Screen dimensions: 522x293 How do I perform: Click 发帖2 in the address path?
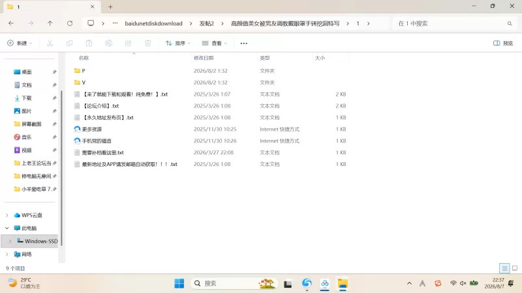206,23
